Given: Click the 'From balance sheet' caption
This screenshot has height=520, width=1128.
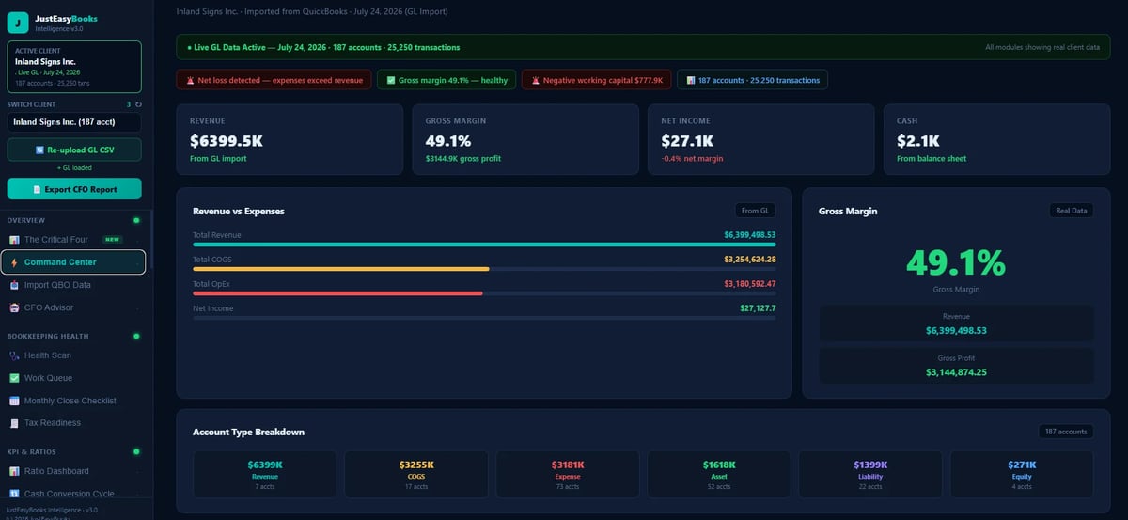Looking at the screenshot, I should pos(932,159).
